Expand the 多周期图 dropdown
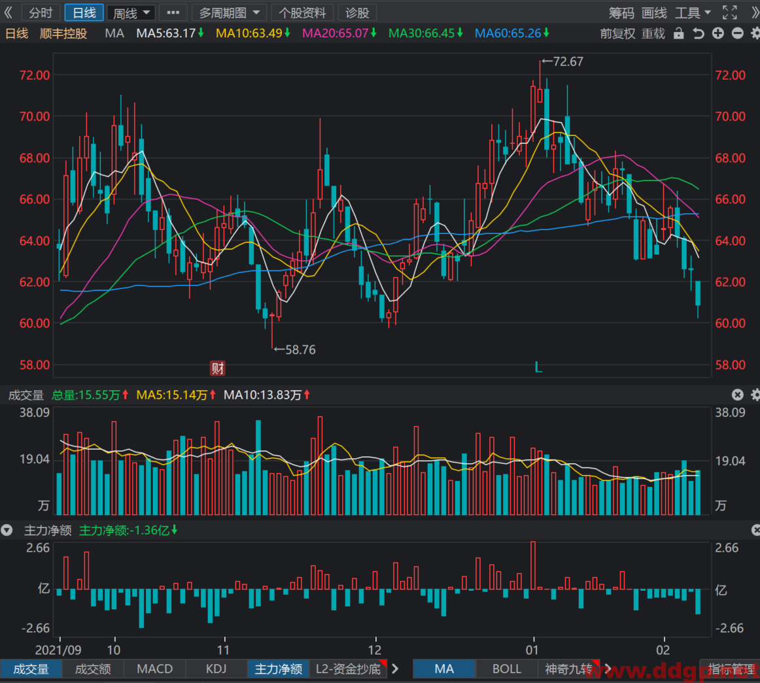The height and width of the screenshot is (683, 760). pos(230,12)
